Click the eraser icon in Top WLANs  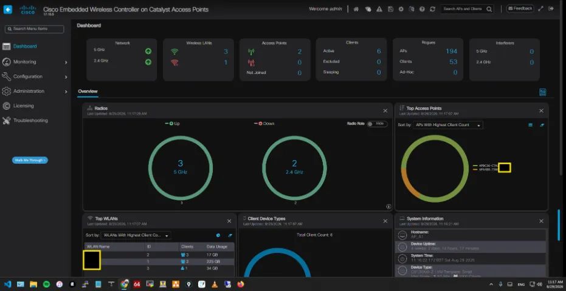(230, 235)
